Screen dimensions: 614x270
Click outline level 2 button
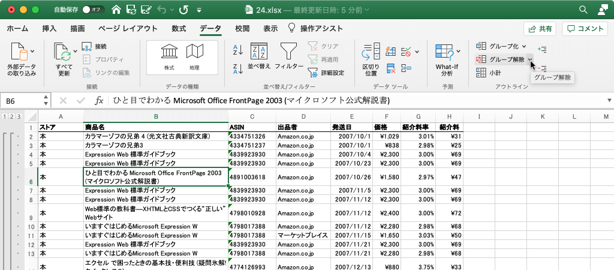coord(11,116)
